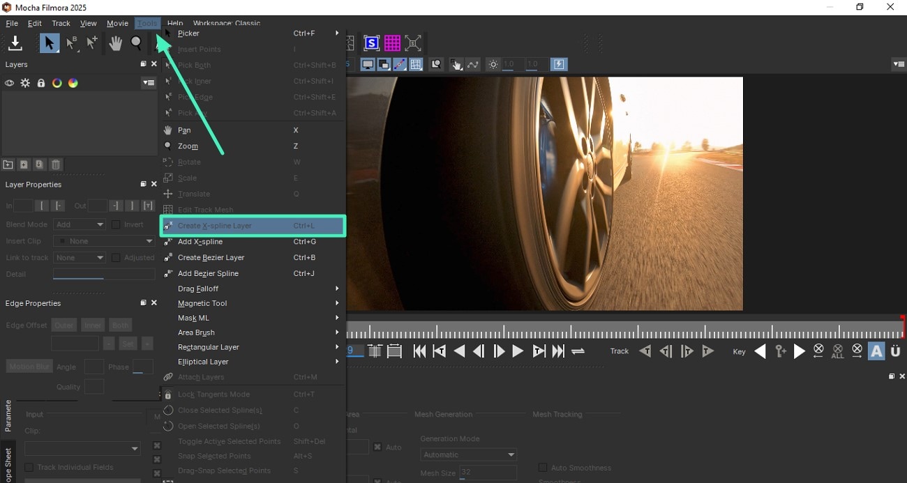Open the Link to track dropdown
This screenshot has height=483, width=907.
click(x=79, y=257)
